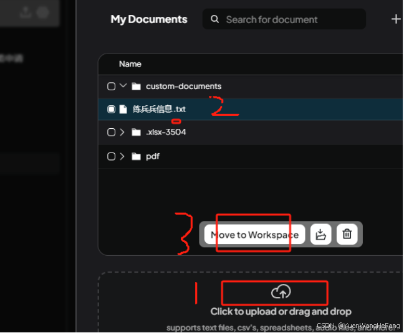The image size is (404, 333).
Task: Click the .xlsx-3504 folder icon
Action: click(136, 133)
